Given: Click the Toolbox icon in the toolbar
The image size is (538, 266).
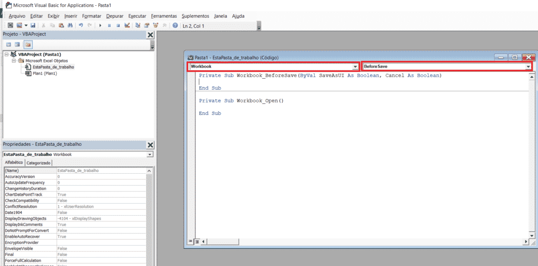Looking at the screenshot, I should pyautogui.click(x=164, y=25).
